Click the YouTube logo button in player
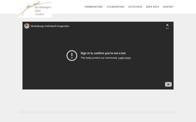 click(x=168, y=84)
